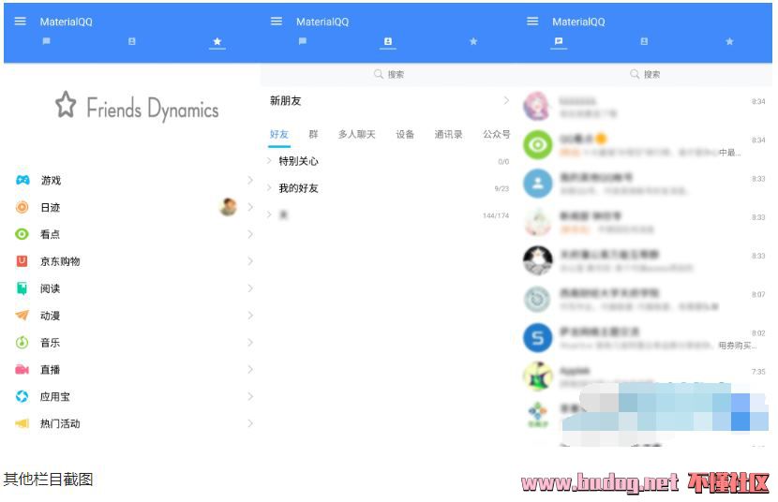Open 阅读 row chevron arrow

click(x=250, y=288)
